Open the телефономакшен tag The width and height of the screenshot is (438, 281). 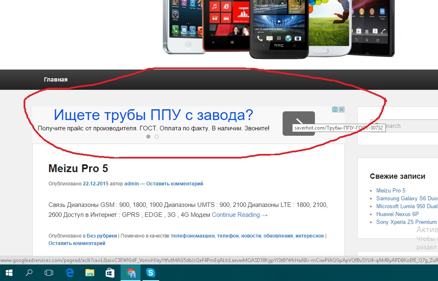click(193, 236)
